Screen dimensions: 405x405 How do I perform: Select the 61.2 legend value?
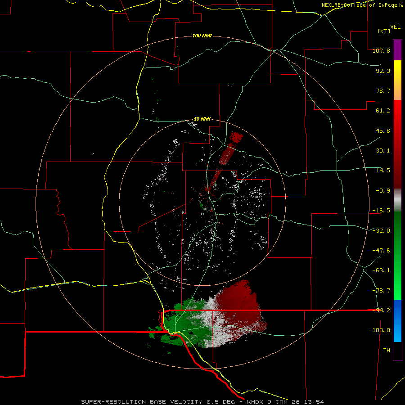point(383,111)
